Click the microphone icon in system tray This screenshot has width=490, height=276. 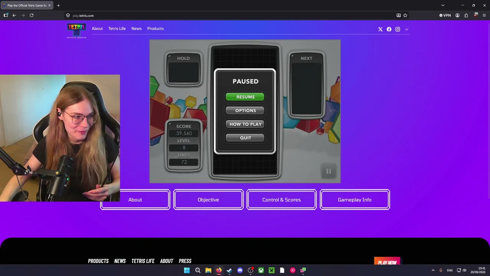pos(441,270)
